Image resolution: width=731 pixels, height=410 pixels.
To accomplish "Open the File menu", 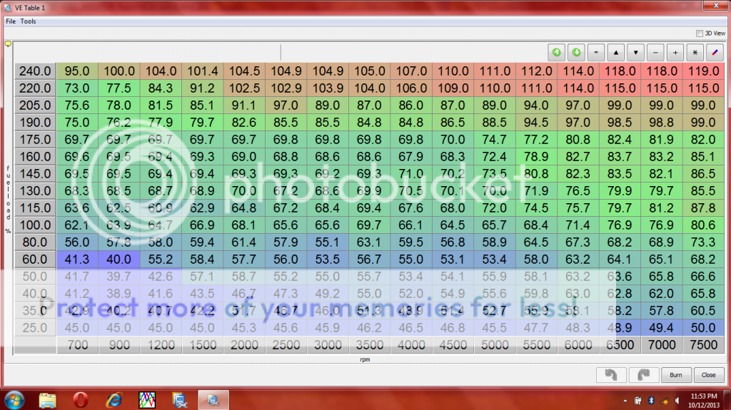I will [x=10, y=21].
